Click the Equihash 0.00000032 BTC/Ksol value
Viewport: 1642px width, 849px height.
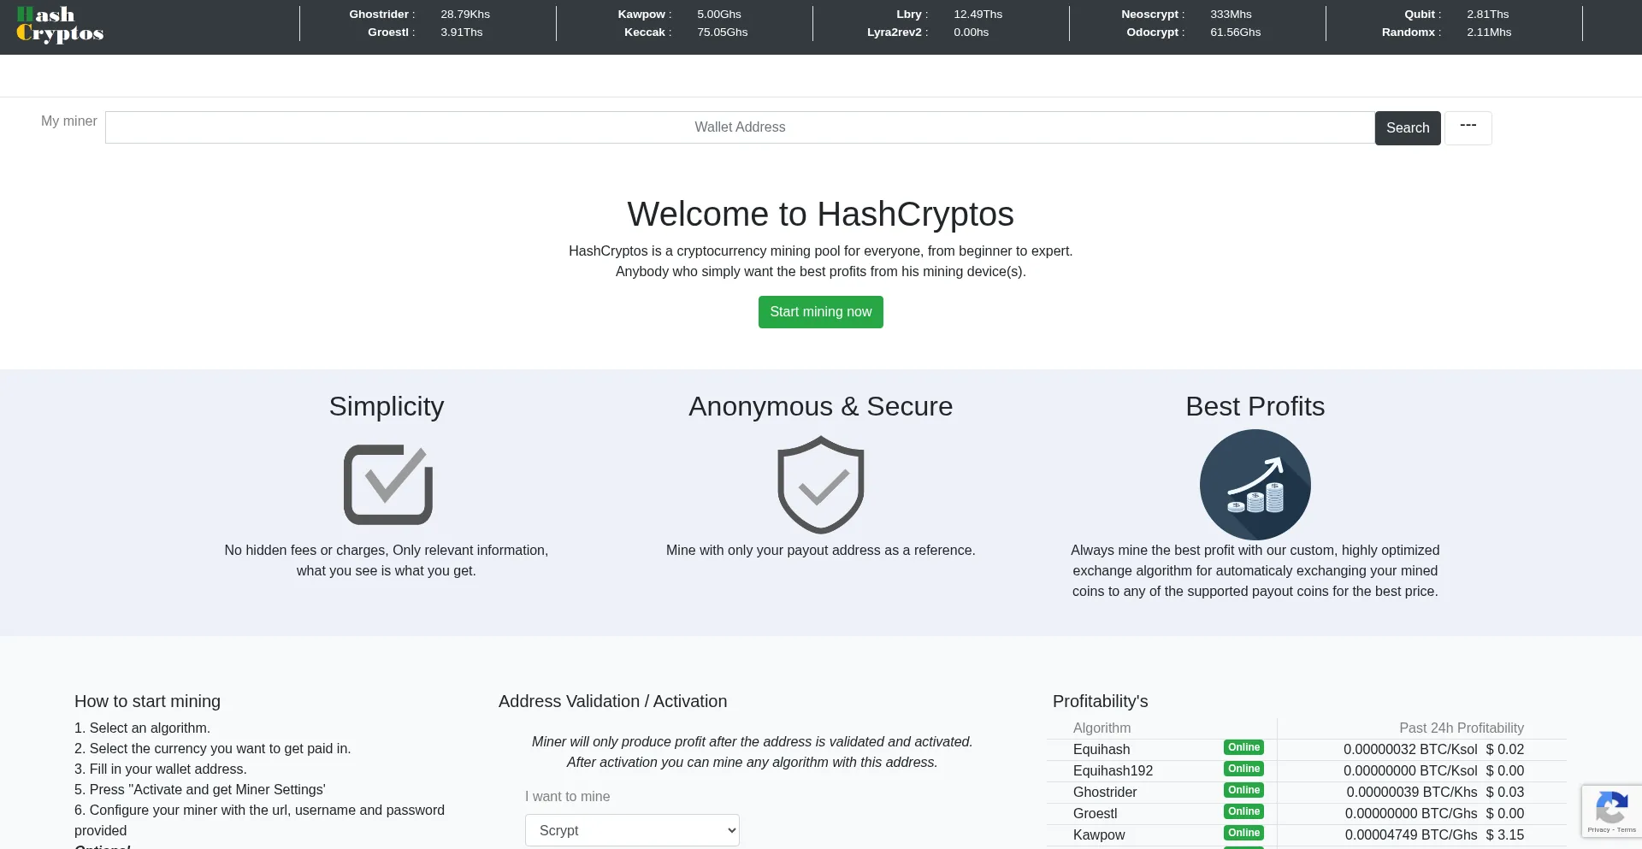click(x=1410, y=750)
